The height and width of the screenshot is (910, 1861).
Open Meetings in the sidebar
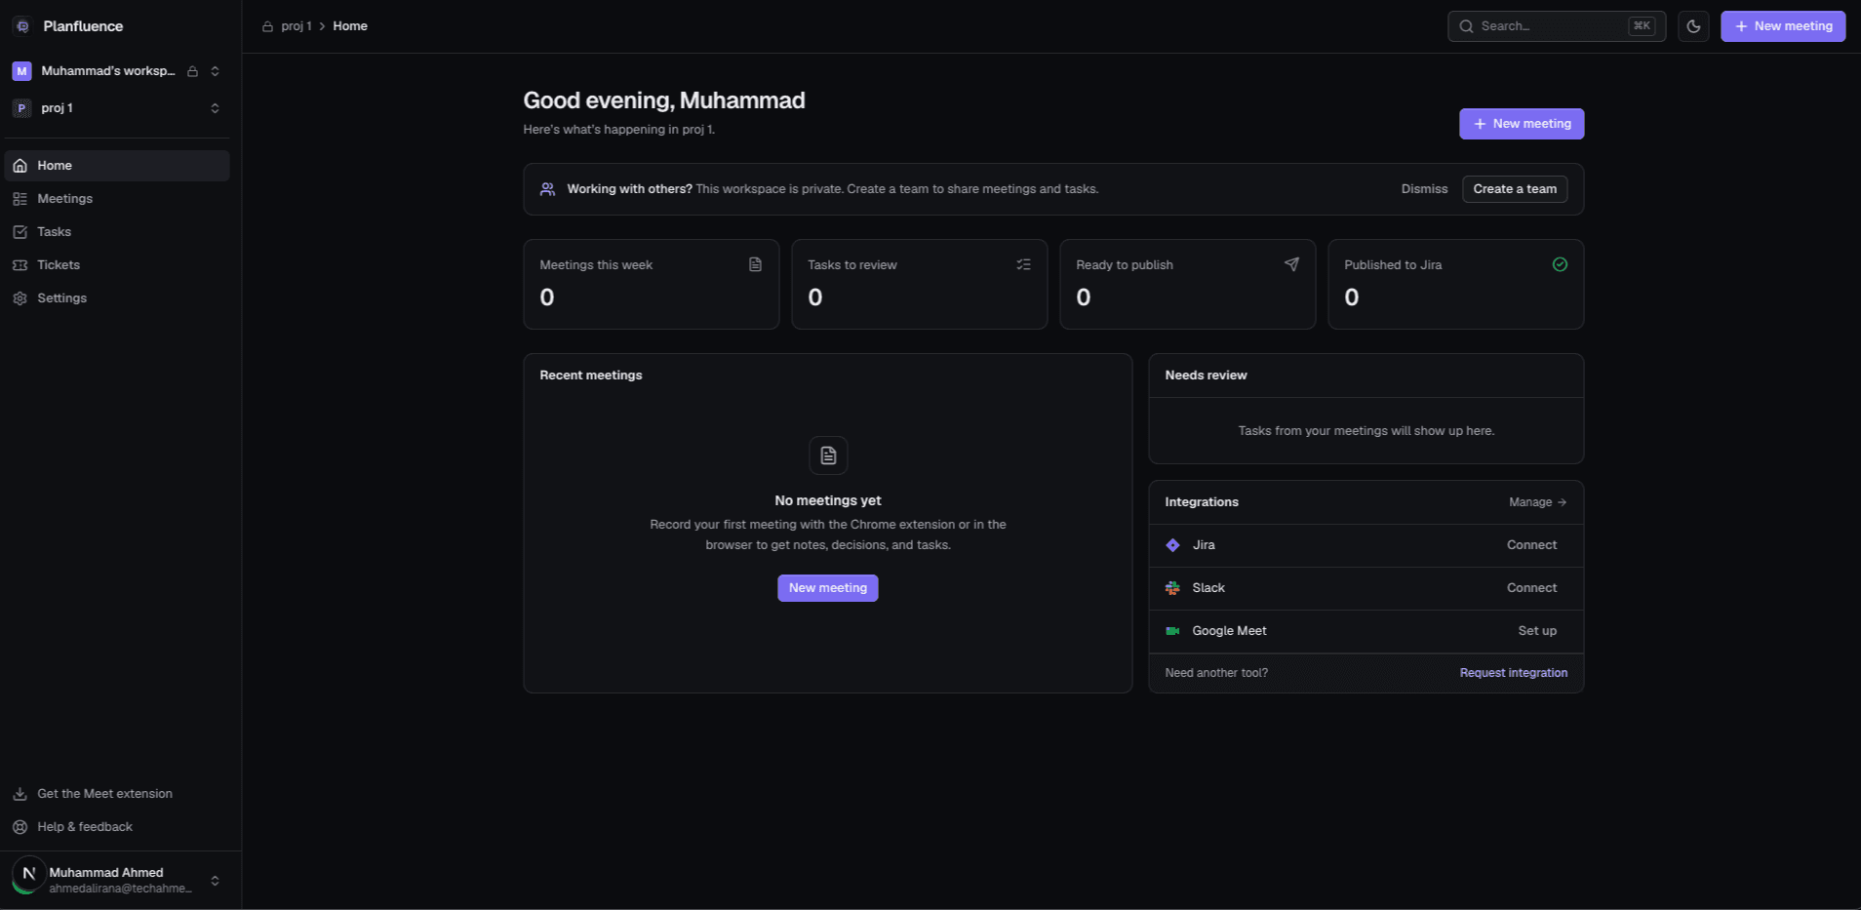[x=117, y=199]
